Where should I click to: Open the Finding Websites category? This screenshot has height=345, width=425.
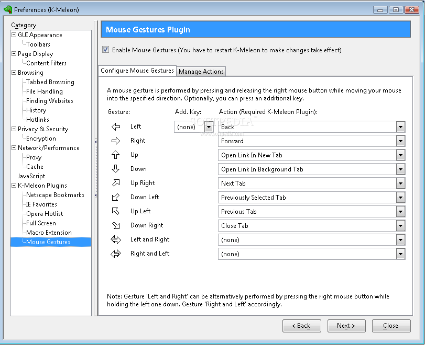pos(50,101)
